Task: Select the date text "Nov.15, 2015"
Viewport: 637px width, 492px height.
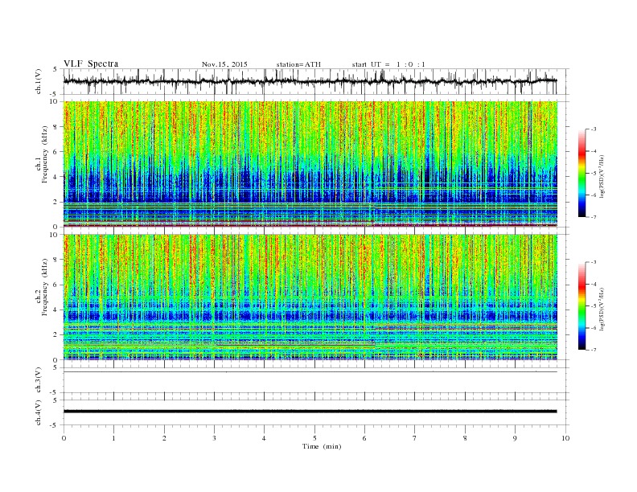Action: (224, 64)
